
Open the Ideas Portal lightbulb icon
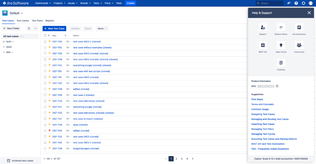tap(281, 45)
